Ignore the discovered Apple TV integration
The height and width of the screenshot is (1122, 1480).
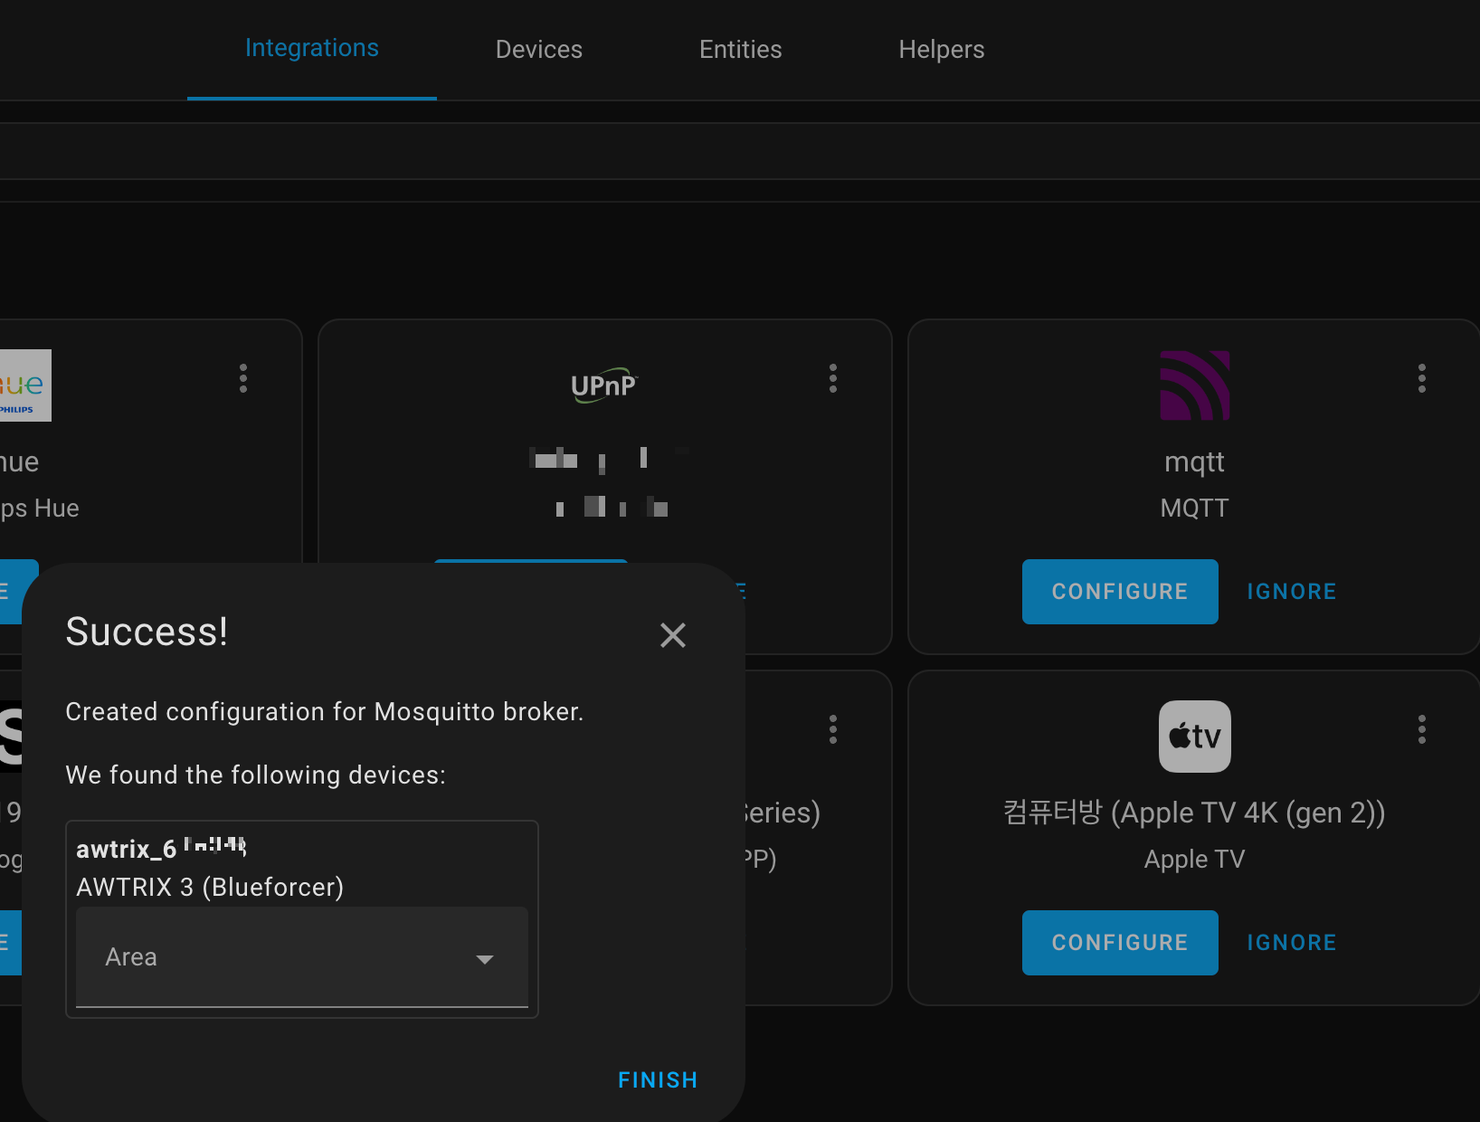(x=1292, y=943)
